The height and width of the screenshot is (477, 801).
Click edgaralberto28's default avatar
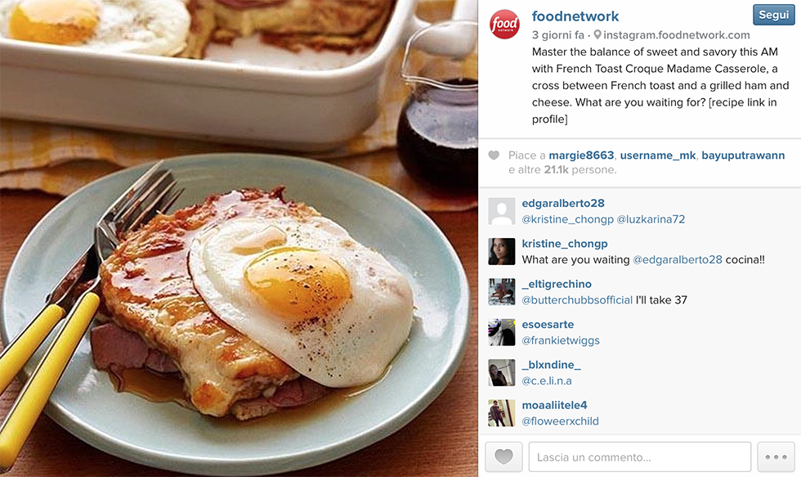pyautogui.click(x=502, y=211)
